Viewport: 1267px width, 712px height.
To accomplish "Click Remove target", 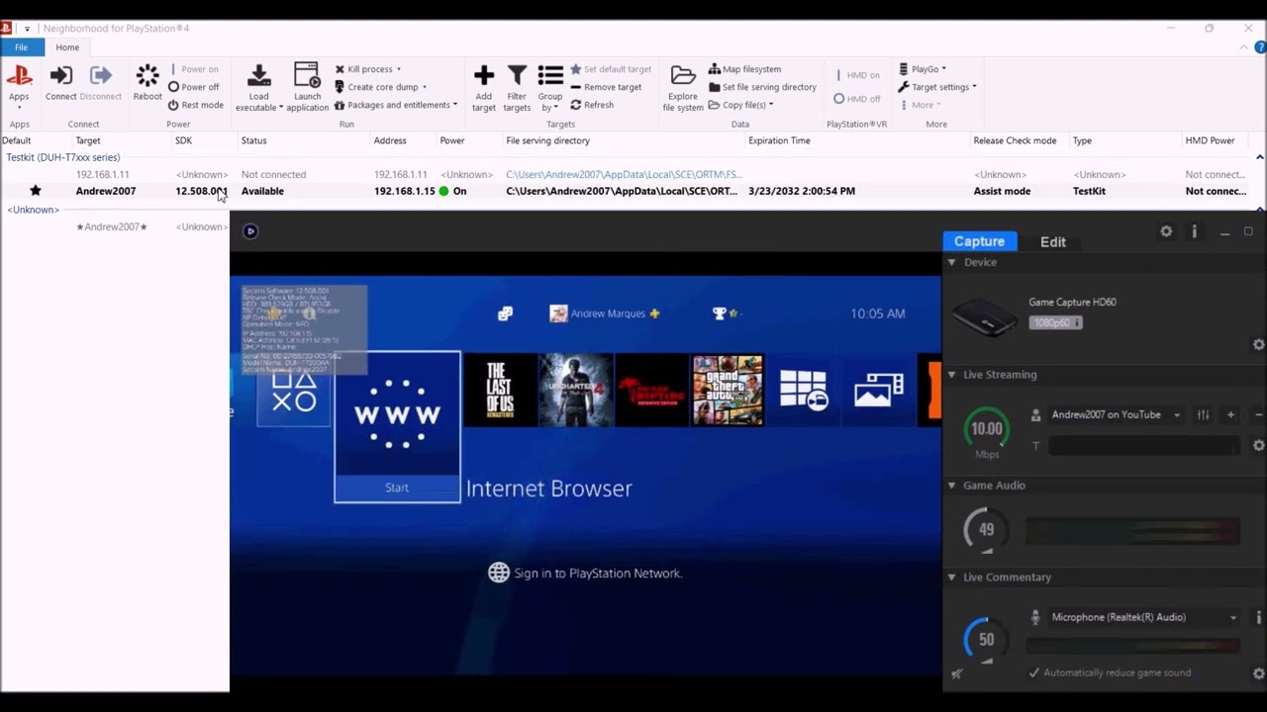I will pos(606,87).
